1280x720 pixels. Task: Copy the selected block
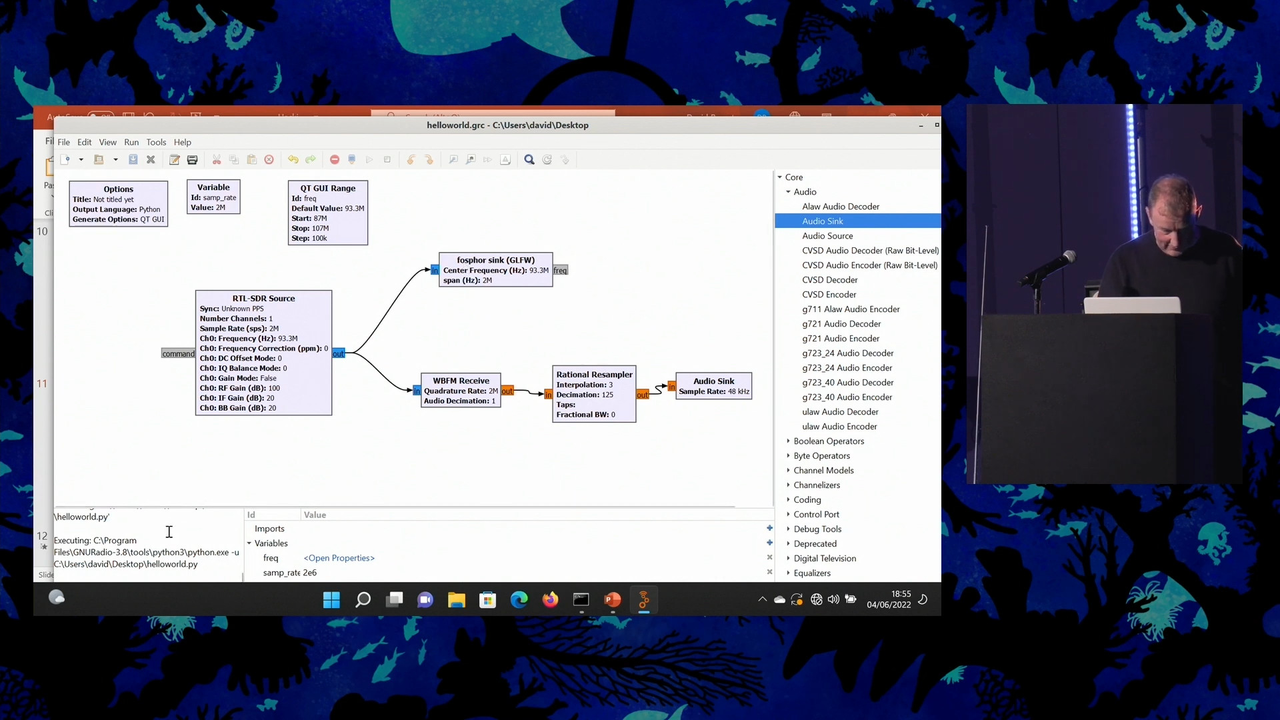click(x=234, y=160)
